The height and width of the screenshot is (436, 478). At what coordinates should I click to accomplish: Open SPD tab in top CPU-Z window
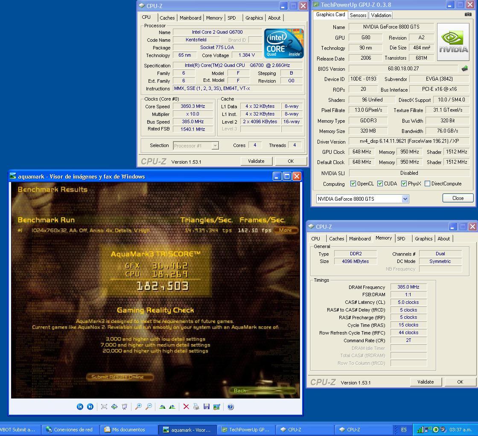232,18
